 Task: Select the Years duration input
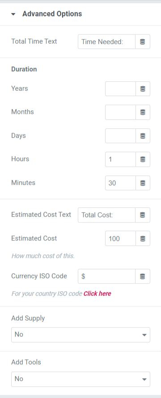120,88
